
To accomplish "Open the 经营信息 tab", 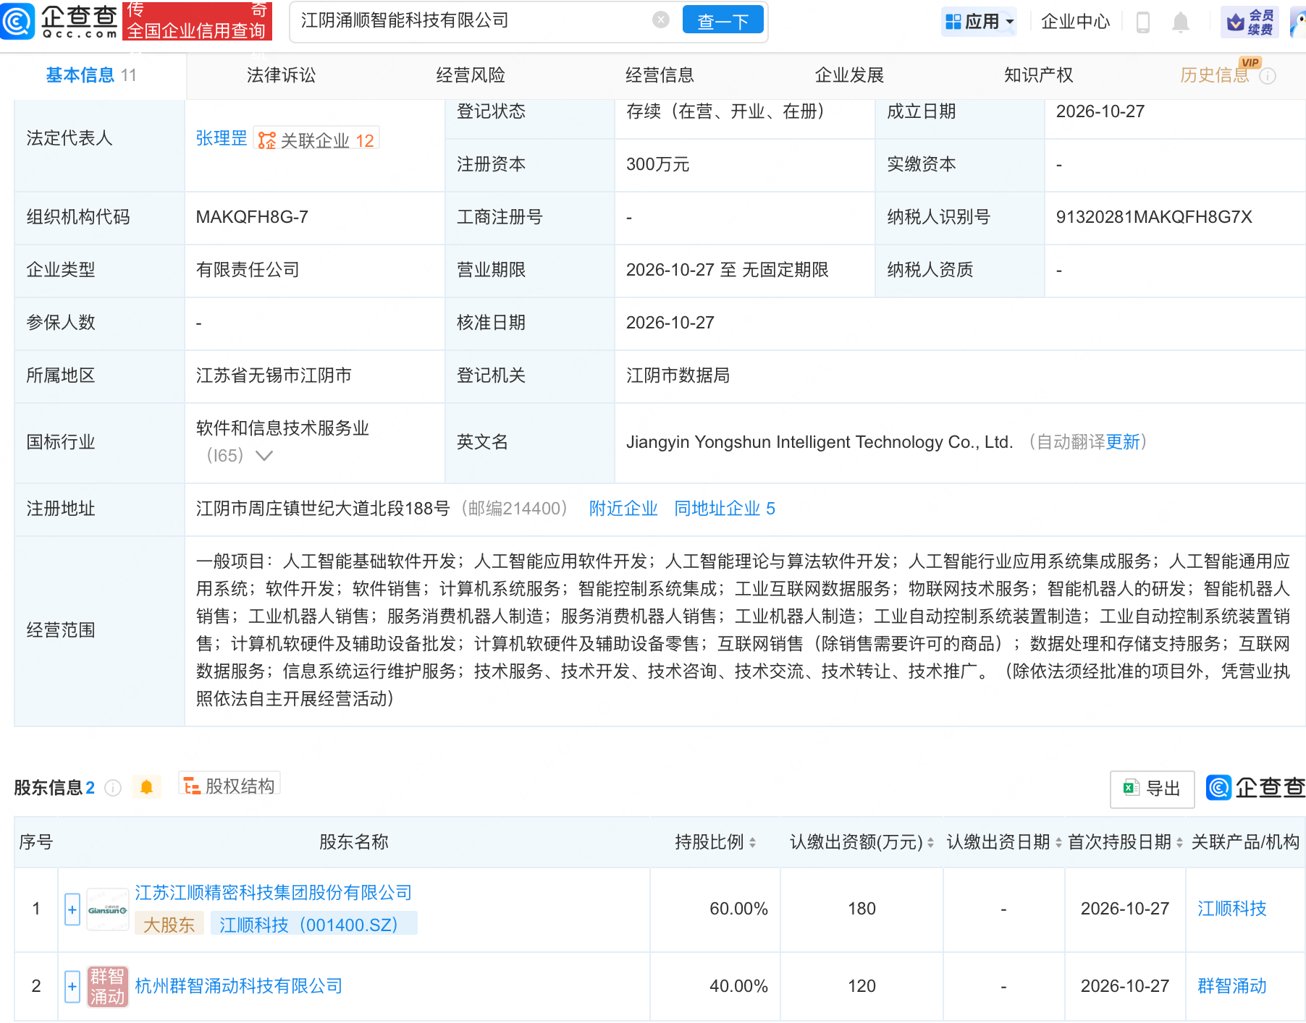I will 660,75.
